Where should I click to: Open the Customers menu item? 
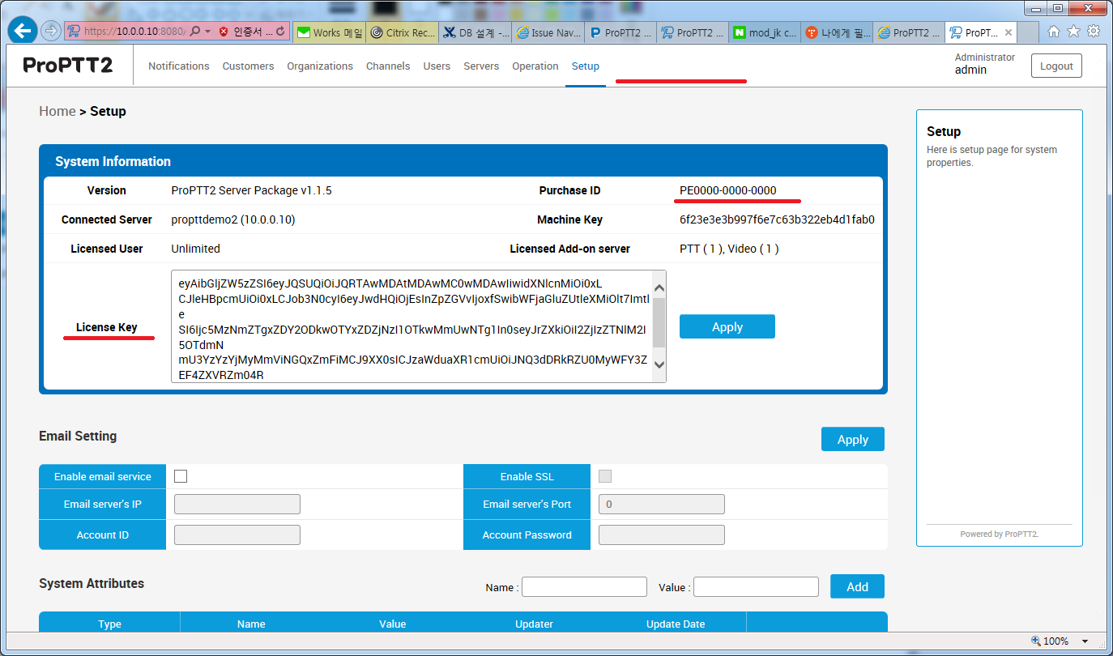click(x=248, y=66)
